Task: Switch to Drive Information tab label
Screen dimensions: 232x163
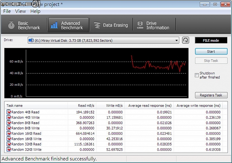Action: pyautogui.click(x=158, y=25)
